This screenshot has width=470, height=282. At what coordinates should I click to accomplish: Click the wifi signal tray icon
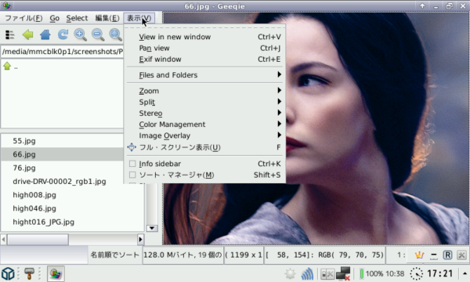(307, 273)
